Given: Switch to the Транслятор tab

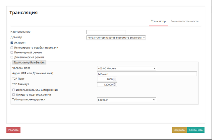Looking at the screenshot, I should coord(158,21).
